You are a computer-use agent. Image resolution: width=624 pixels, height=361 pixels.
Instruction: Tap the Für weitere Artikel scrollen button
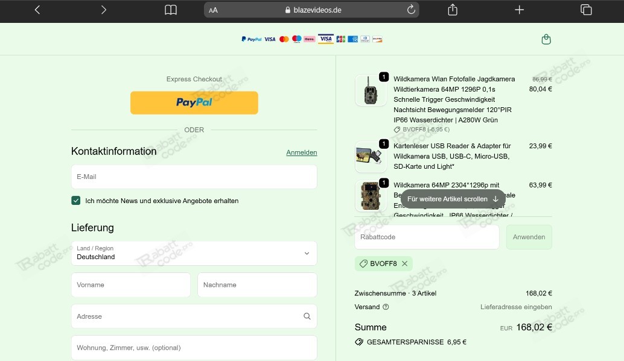(x=453, y=199)
